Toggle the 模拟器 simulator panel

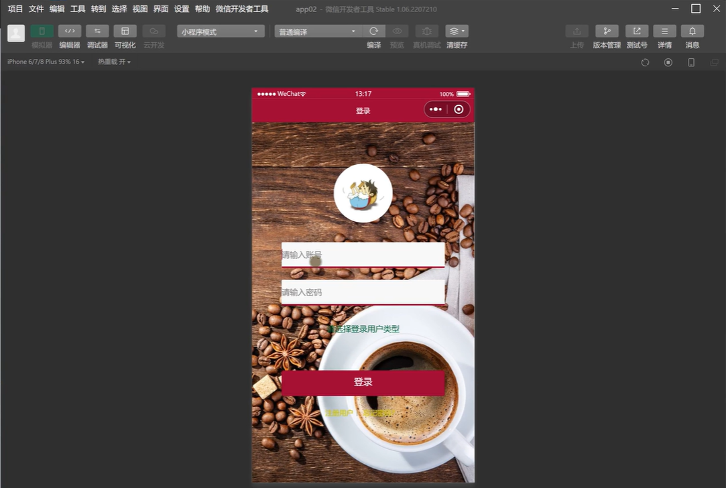(x=42, y=32)
